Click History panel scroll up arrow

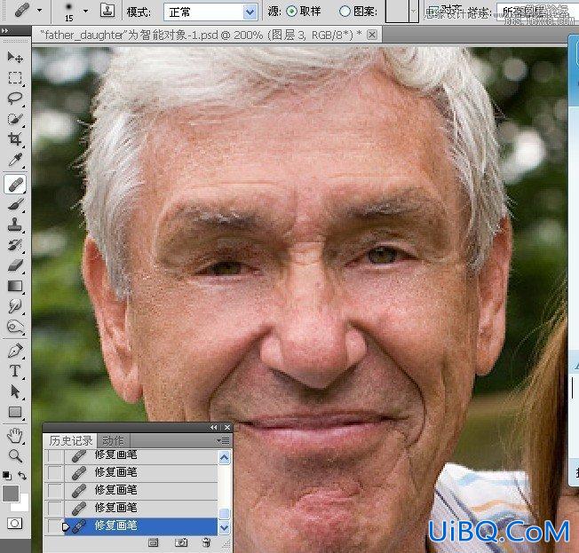pos(224,458)
